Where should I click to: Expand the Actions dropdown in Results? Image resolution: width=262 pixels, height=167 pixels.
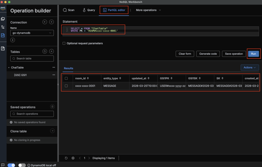pos(249,67)
